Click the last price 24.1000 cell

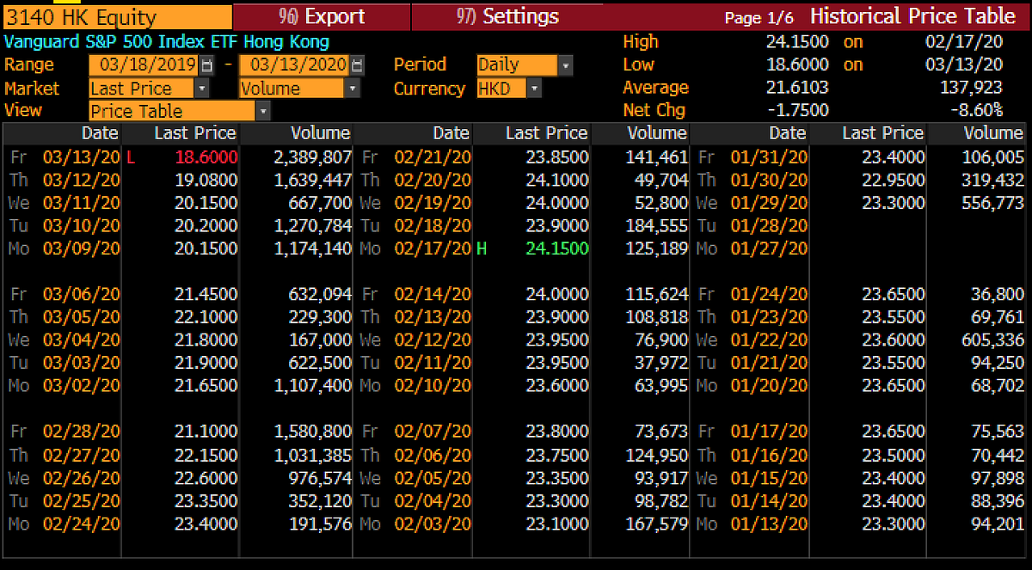pos(556,181)
